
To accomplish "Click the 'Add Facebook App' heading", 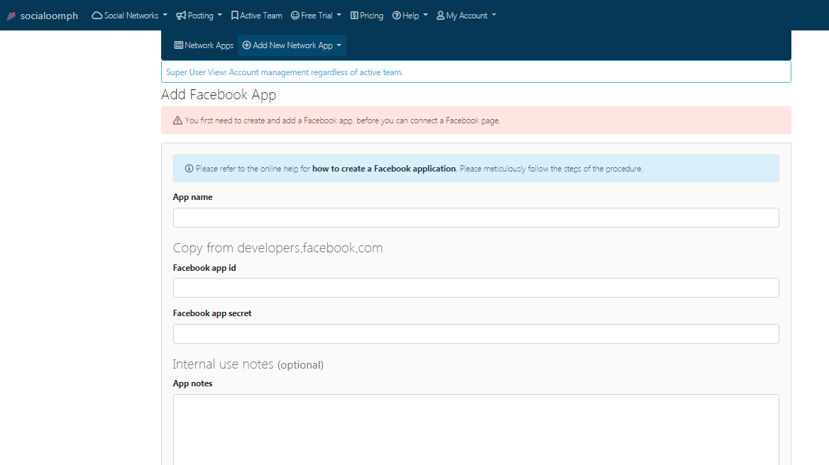I will click(219, 94).
